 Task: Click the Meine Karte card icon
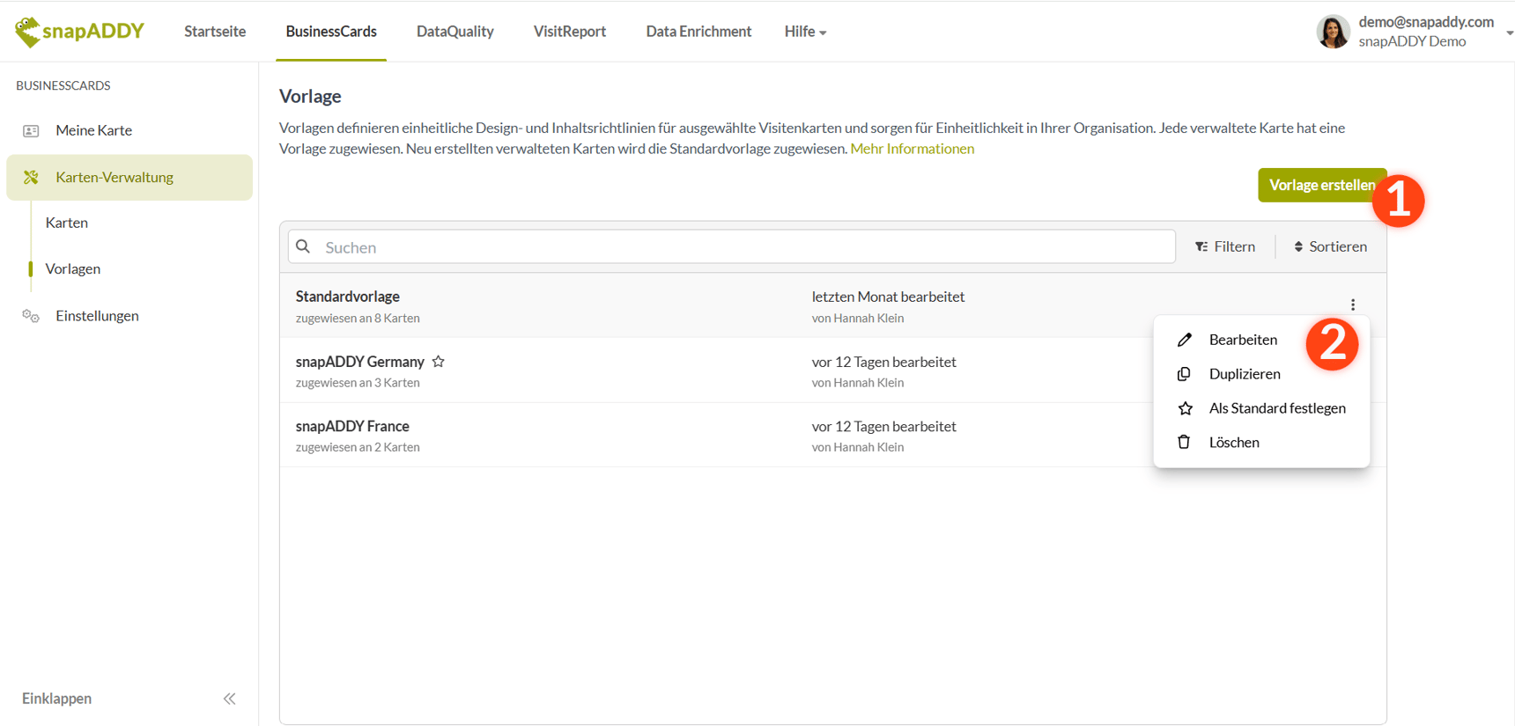[31, 131]
